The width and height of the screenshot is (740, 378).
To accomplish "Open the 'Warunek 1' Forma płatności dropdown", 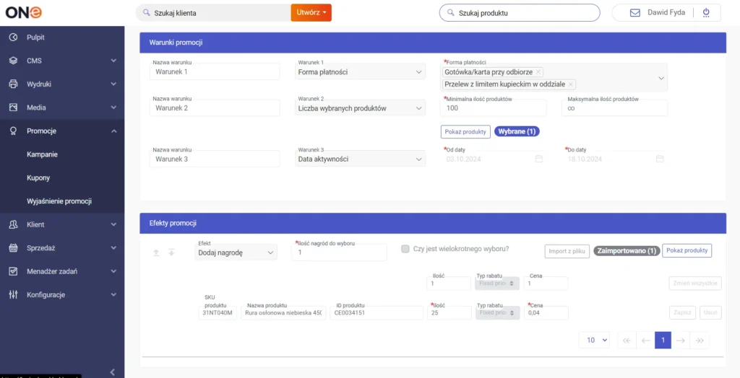I will [x=361, y=72].
